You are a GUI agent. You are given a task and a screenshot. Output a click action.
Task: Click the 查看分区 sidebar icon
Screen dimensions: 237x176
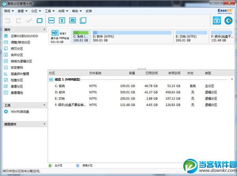(x=6, y=86)
